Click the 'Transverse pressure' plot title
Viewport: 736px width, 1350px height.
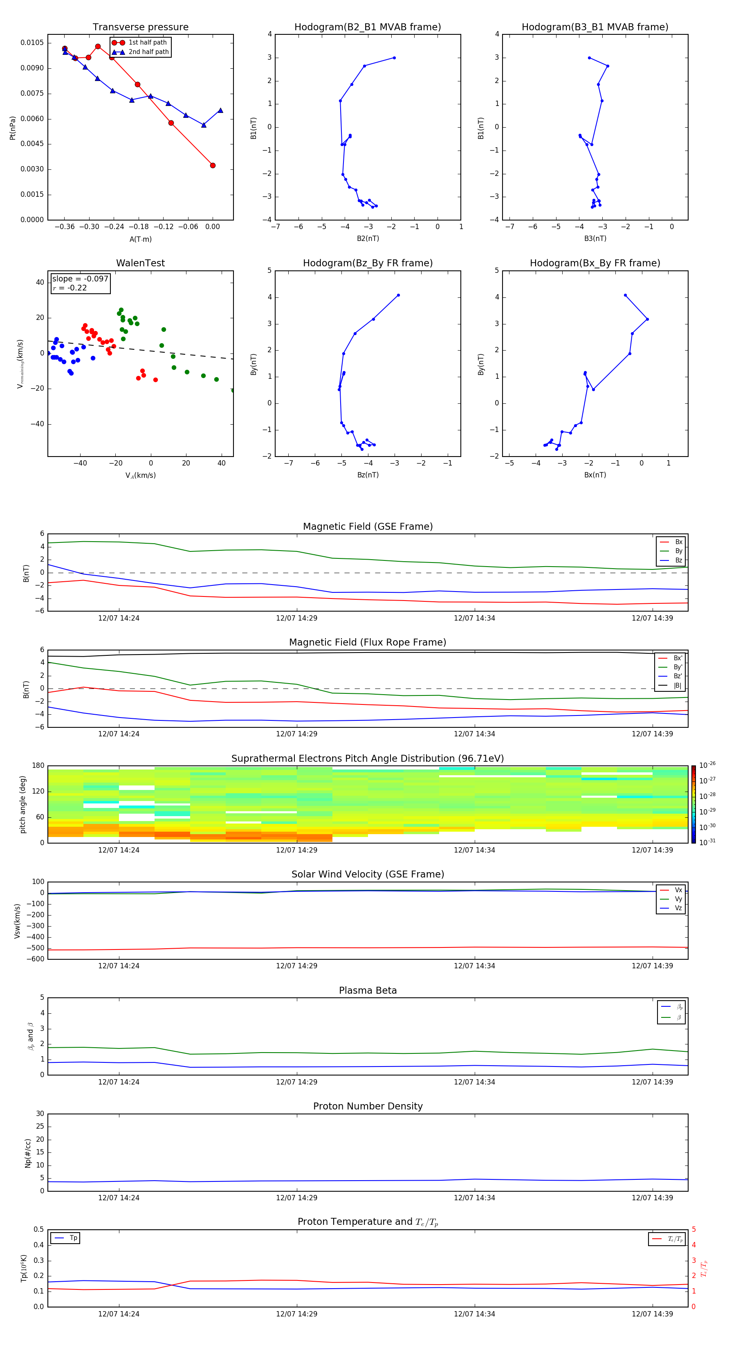pos(140,27)
